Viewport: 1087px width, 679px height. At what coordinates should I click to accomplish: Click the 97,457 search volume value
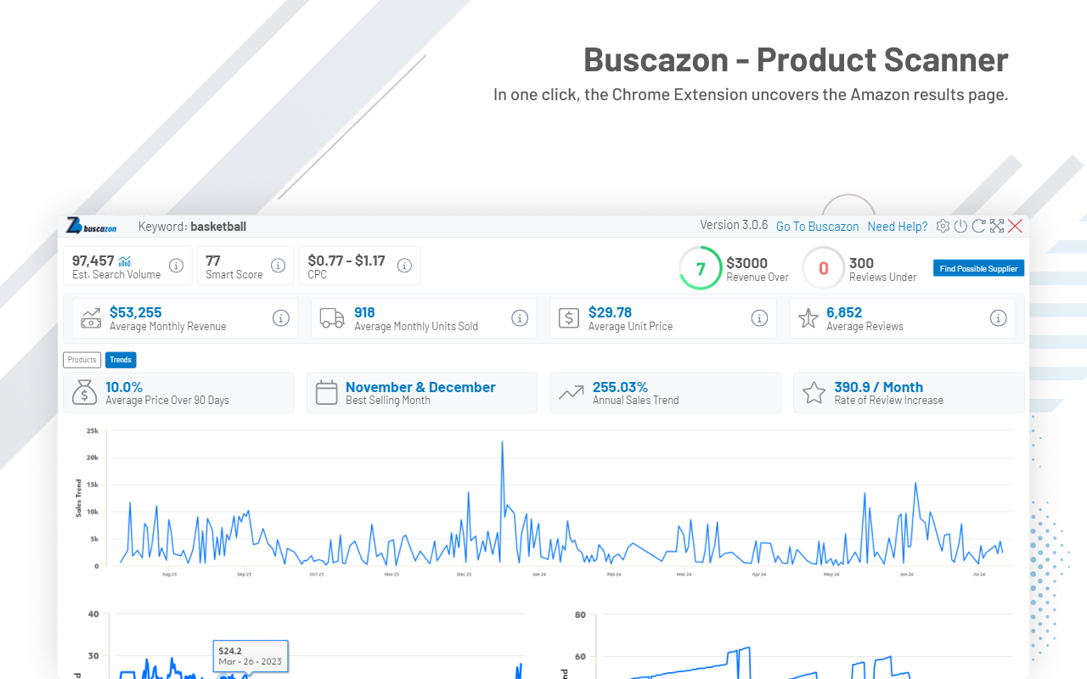pos(93,261)
